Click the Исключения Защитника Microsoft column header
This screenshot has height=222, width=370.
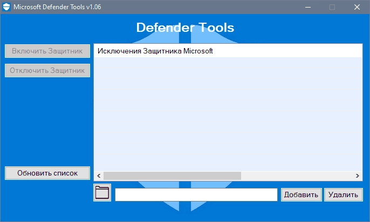pyautogui.click(x=228, y=51)
